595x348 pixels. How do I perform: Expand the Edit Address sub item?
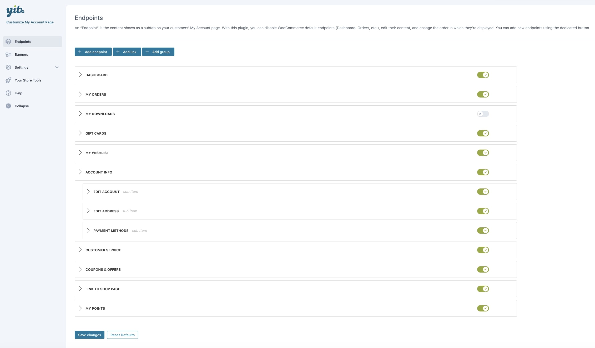click(88, 211)
